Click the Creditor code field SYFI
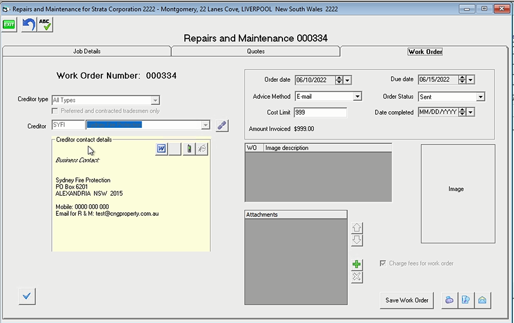Viewport: 514px width, 323px height. [68, 125]
